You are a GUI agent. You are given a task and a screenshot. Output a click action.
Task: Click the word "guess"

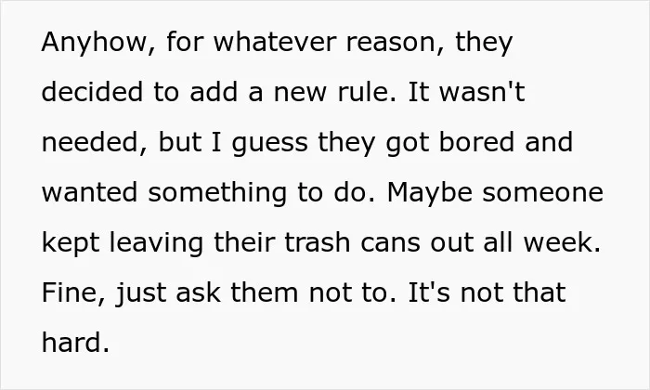(270, 144)
